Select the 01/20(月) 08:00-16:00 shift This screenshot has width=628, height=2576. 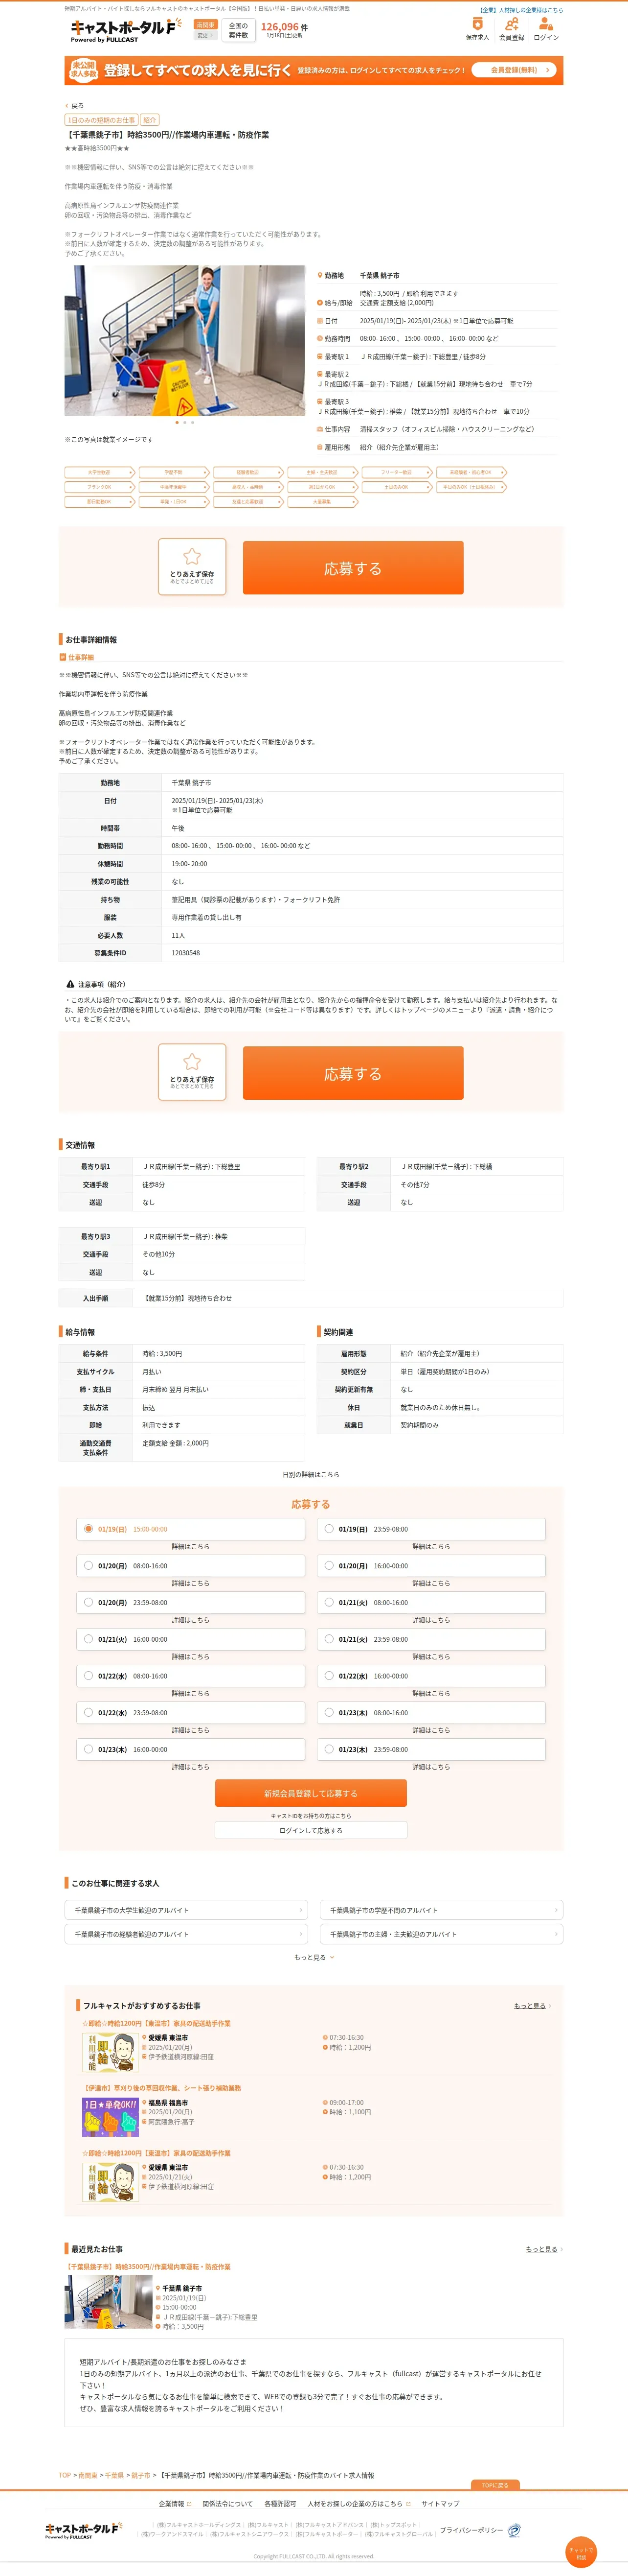(x=190, y=1566)
